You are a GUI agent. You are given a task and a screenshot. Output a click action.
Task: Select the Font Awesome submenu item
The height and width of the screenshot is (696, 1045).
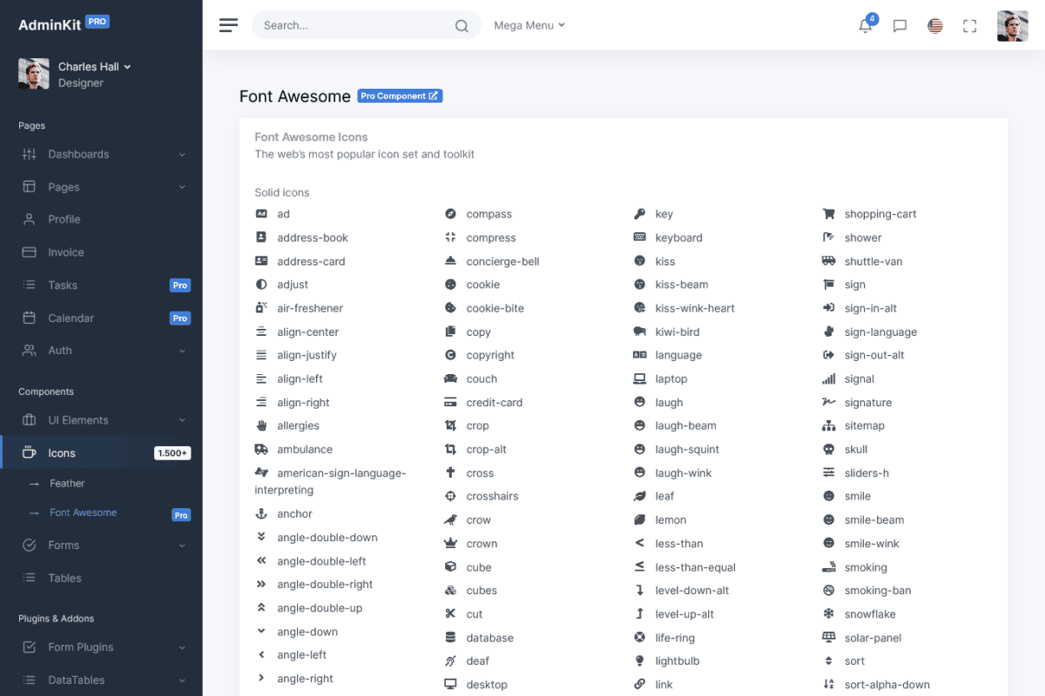click(x=101, y=513)
